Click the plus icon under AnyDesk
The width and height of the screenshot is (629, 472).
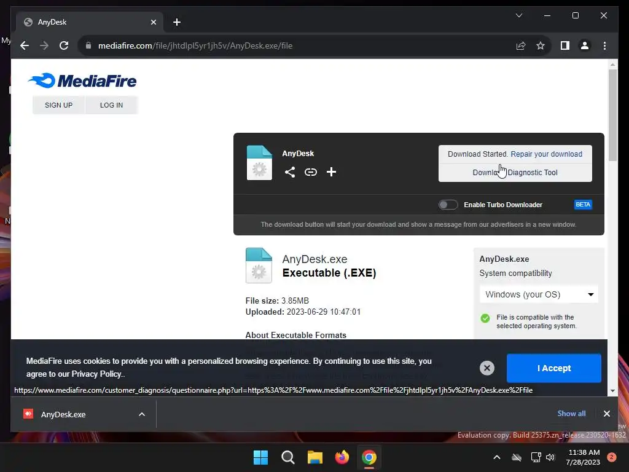(x=331, y=172)
